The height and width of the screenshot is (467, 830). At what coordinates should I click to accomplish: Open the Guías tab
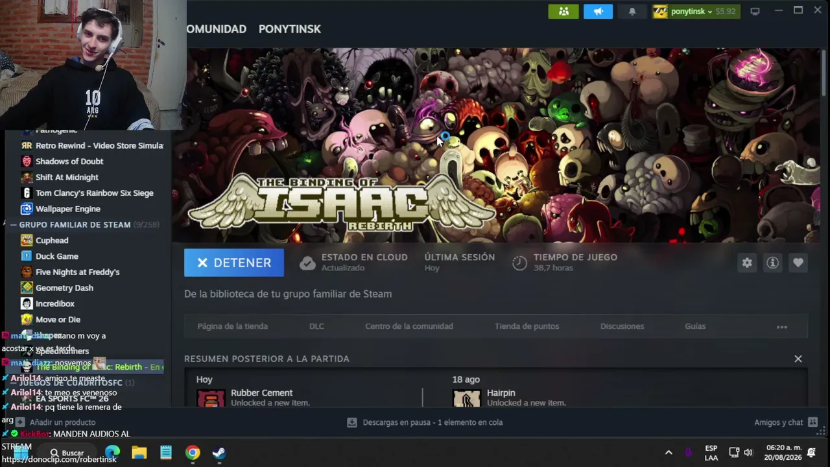(x=695, y=326)
